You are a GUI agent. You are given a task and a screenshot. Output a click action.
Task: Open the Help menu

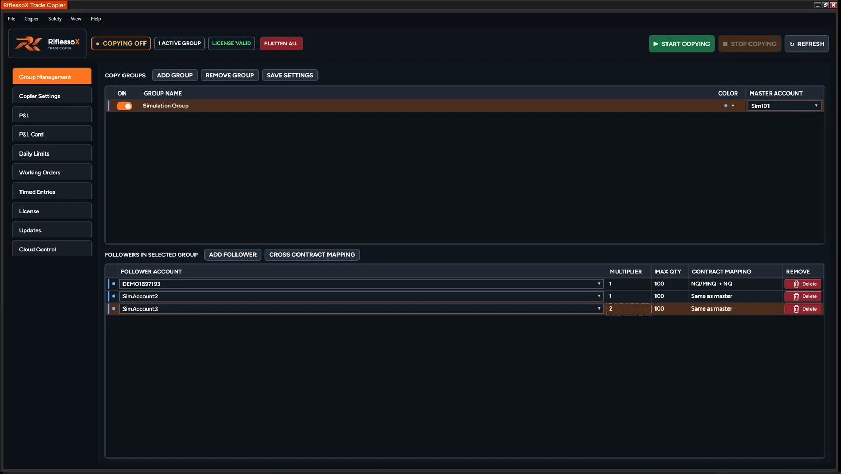pyautogui.click(x=96, y=19)
